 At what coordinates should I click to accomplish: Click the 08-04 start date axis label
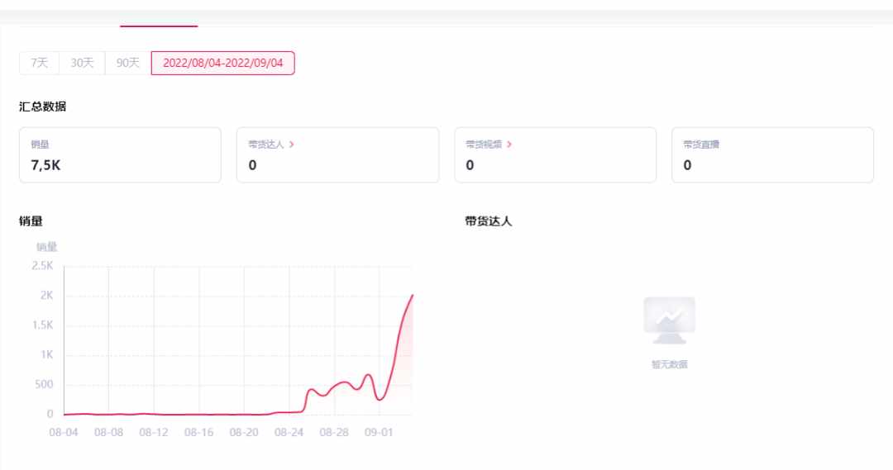[x=63, y=433]
